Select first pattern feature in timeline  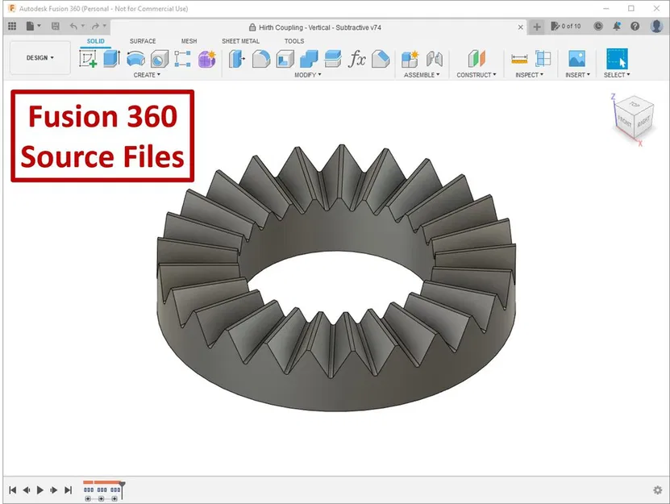click(x=89, y=489)
